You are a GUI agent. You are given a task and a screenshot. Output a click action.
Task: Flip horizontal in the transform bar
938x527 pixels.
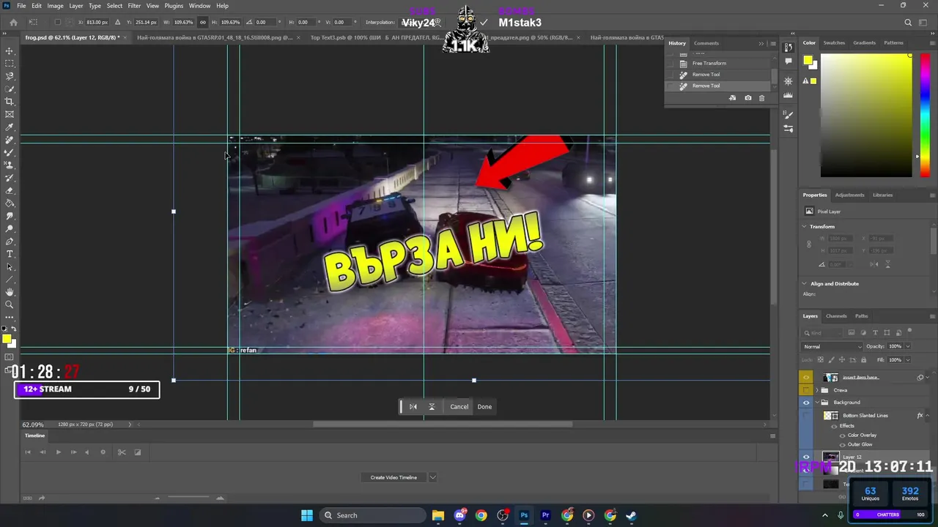coord(413,407)
